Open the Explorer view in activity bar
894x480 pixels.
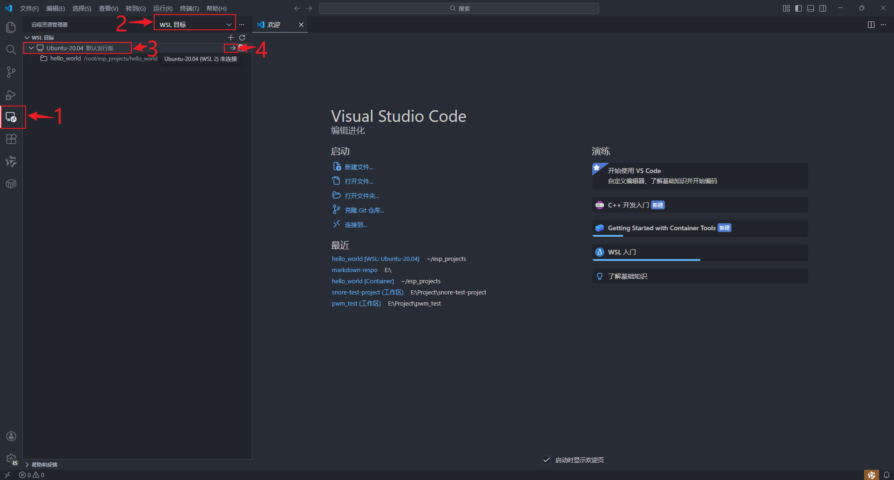[11, 27]
